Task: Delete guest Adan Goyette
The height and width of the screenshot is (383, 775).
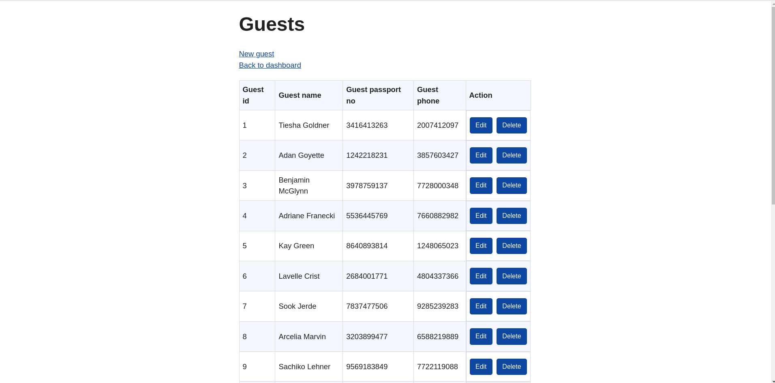Action: (511, 155)
